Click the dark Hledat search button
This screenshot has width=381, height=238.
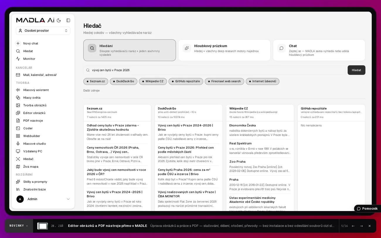pyautogui.click(x=356, y=70)
